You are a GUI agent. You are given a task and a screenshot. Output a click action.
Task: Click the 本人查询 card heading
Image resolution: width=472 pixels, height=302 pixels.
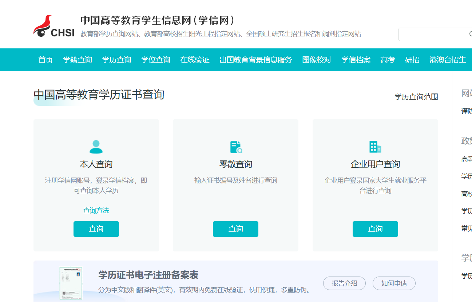(96, 164)
